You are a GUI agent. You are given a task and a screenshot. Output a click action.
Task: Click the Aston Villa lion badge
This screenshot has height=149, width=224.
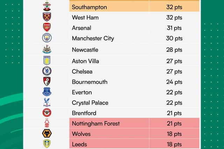coord(47,60)
